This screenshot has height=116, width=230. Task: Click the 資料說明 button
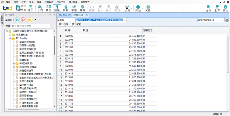pos(64,25)
